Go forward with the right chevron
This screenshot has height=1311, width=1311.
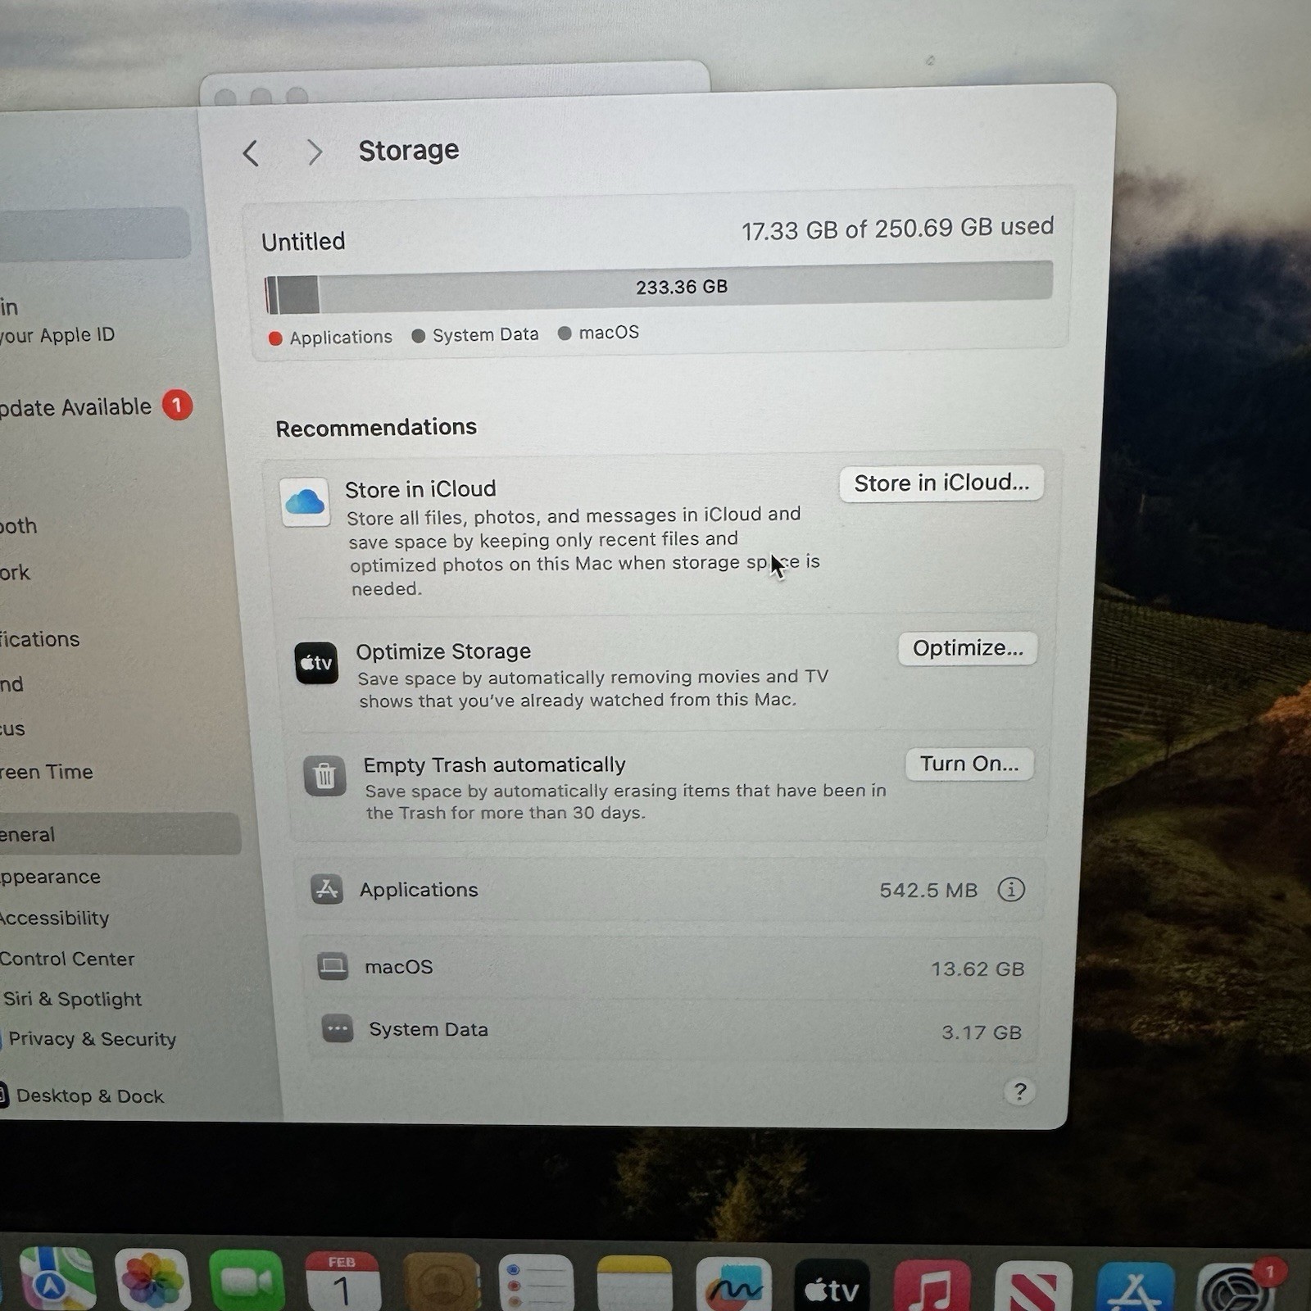coord(314,152)
